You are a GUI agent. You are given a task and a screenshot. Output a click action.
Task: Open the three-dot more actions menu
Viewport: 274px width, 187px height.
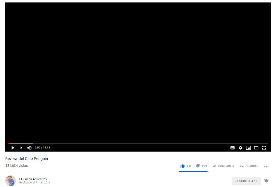coord(266,166)
